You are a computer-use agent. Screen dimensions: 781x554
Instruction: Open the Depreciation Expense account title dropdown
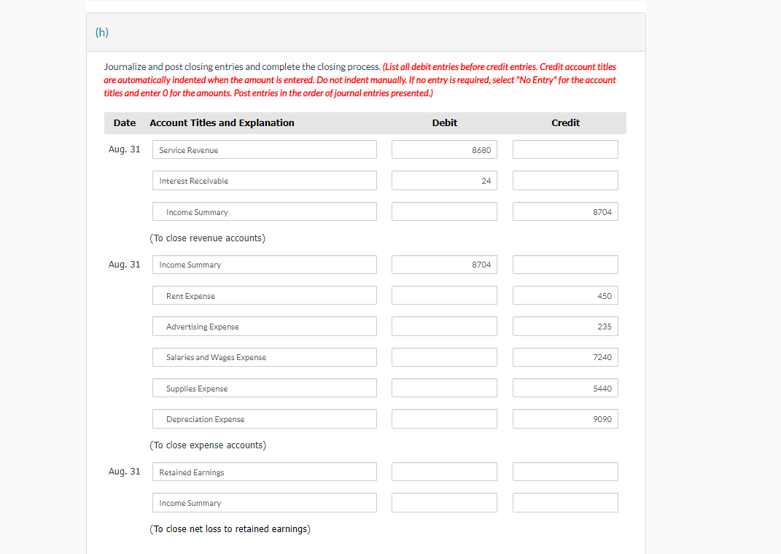[264, 418]
